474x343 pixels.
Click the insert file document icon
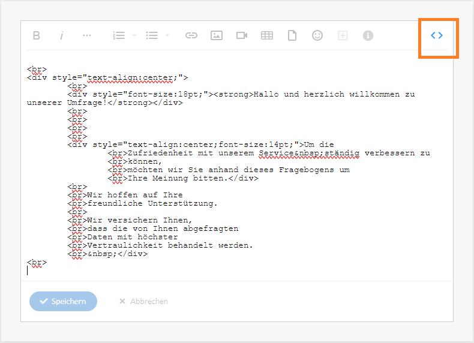tap(292, 35)
